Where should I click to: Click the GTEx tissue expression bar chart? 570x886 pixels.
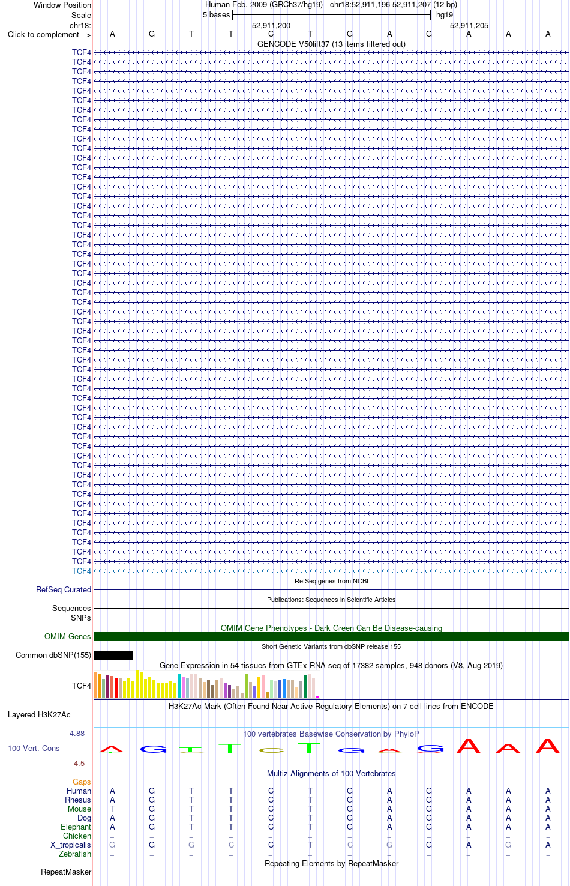point(206,684)
